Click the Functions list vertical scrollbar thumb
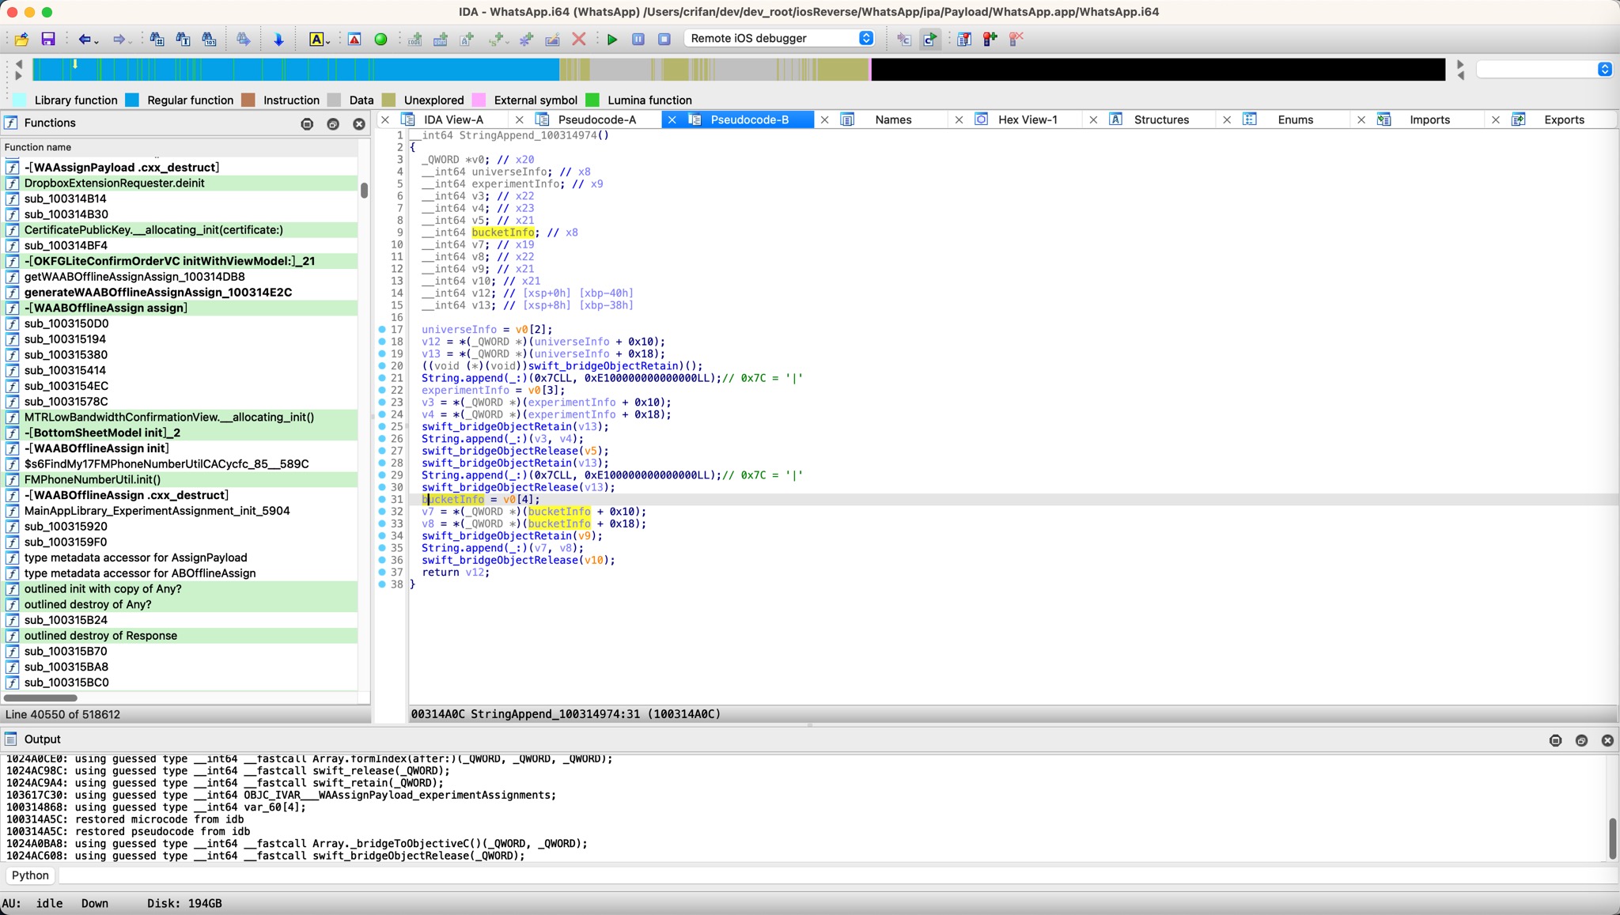Screen dimensions: 1620x915 (x=364, y=190)
